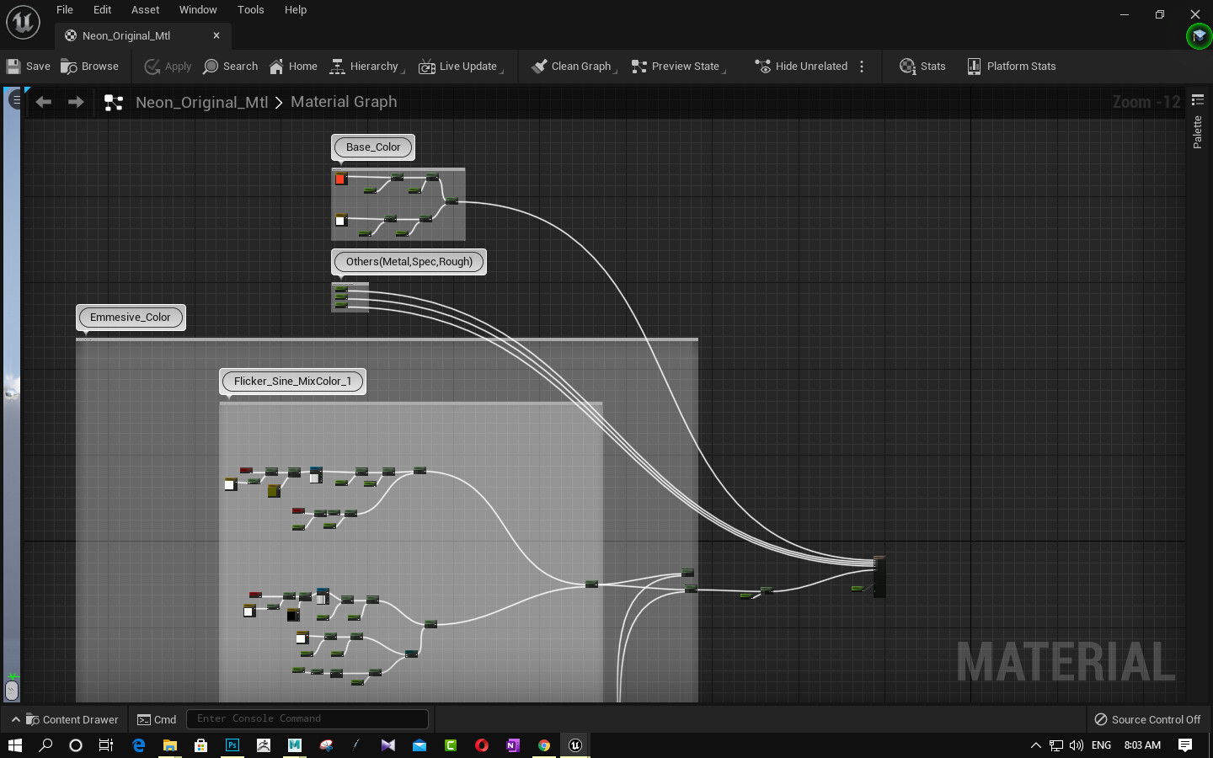The width and height of the screenshot is (1213, 758).
Task: Open the Cmd console type dropdown
Action: (157, 719)
